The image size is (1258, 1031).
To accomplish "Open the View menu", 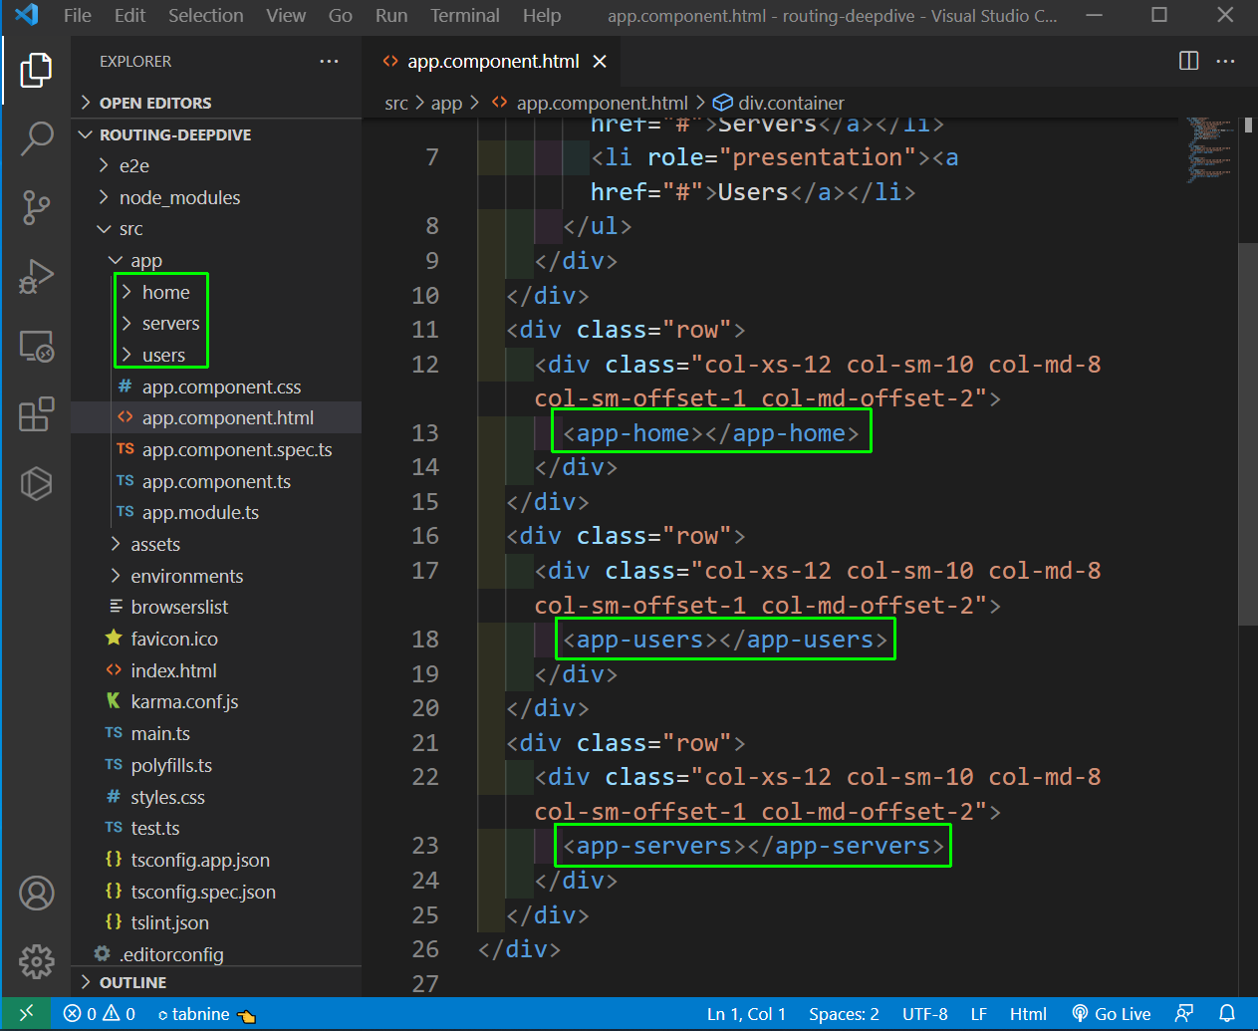I will pos(286,15).
